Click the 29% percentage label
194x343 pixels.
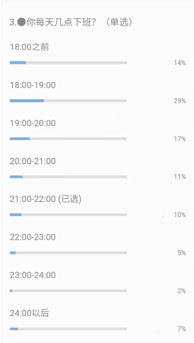180,101
